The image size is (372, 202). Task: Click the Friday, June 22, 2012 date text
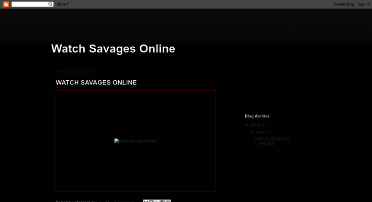pos(75,71)
